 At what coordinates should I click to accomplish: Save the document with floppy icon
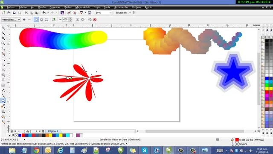pos(14,13)
